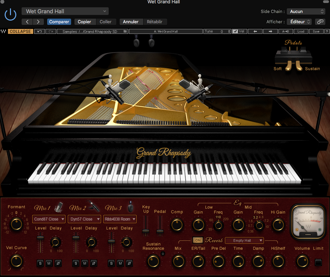Click the link icon next to Afficher
Image resolution: width=330 pixels, height=277 pixels.
(x=320, y=21)
